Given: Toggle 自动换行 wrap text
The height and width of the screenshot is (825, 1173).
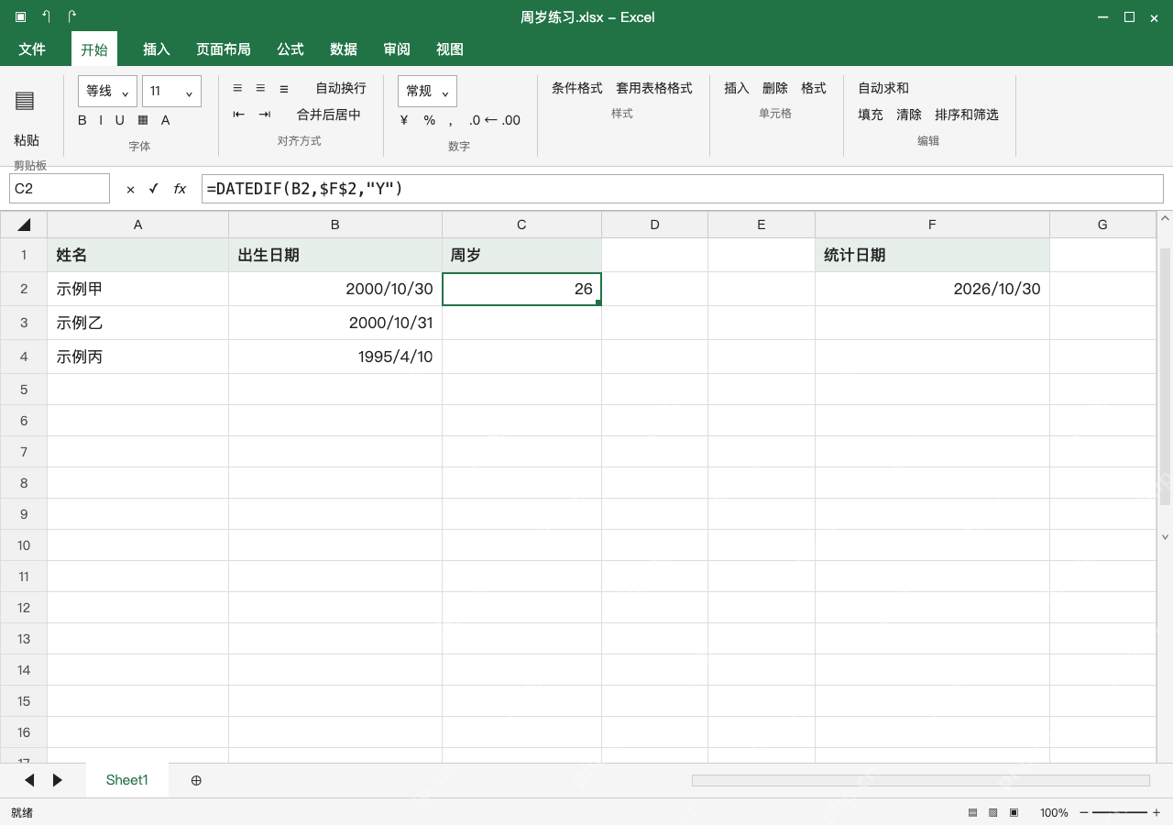Looking at the screenshot, I should 341,88.
